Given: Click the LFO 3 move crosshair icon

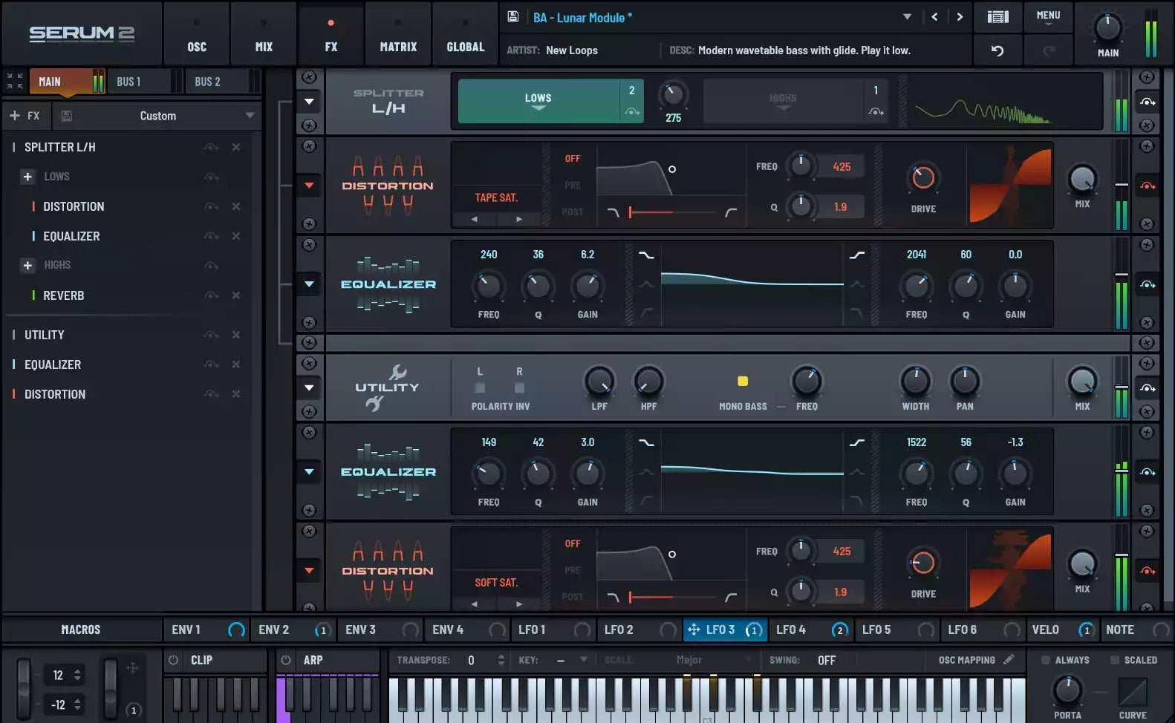Looking at the screenshot, I should click(694, 629).
